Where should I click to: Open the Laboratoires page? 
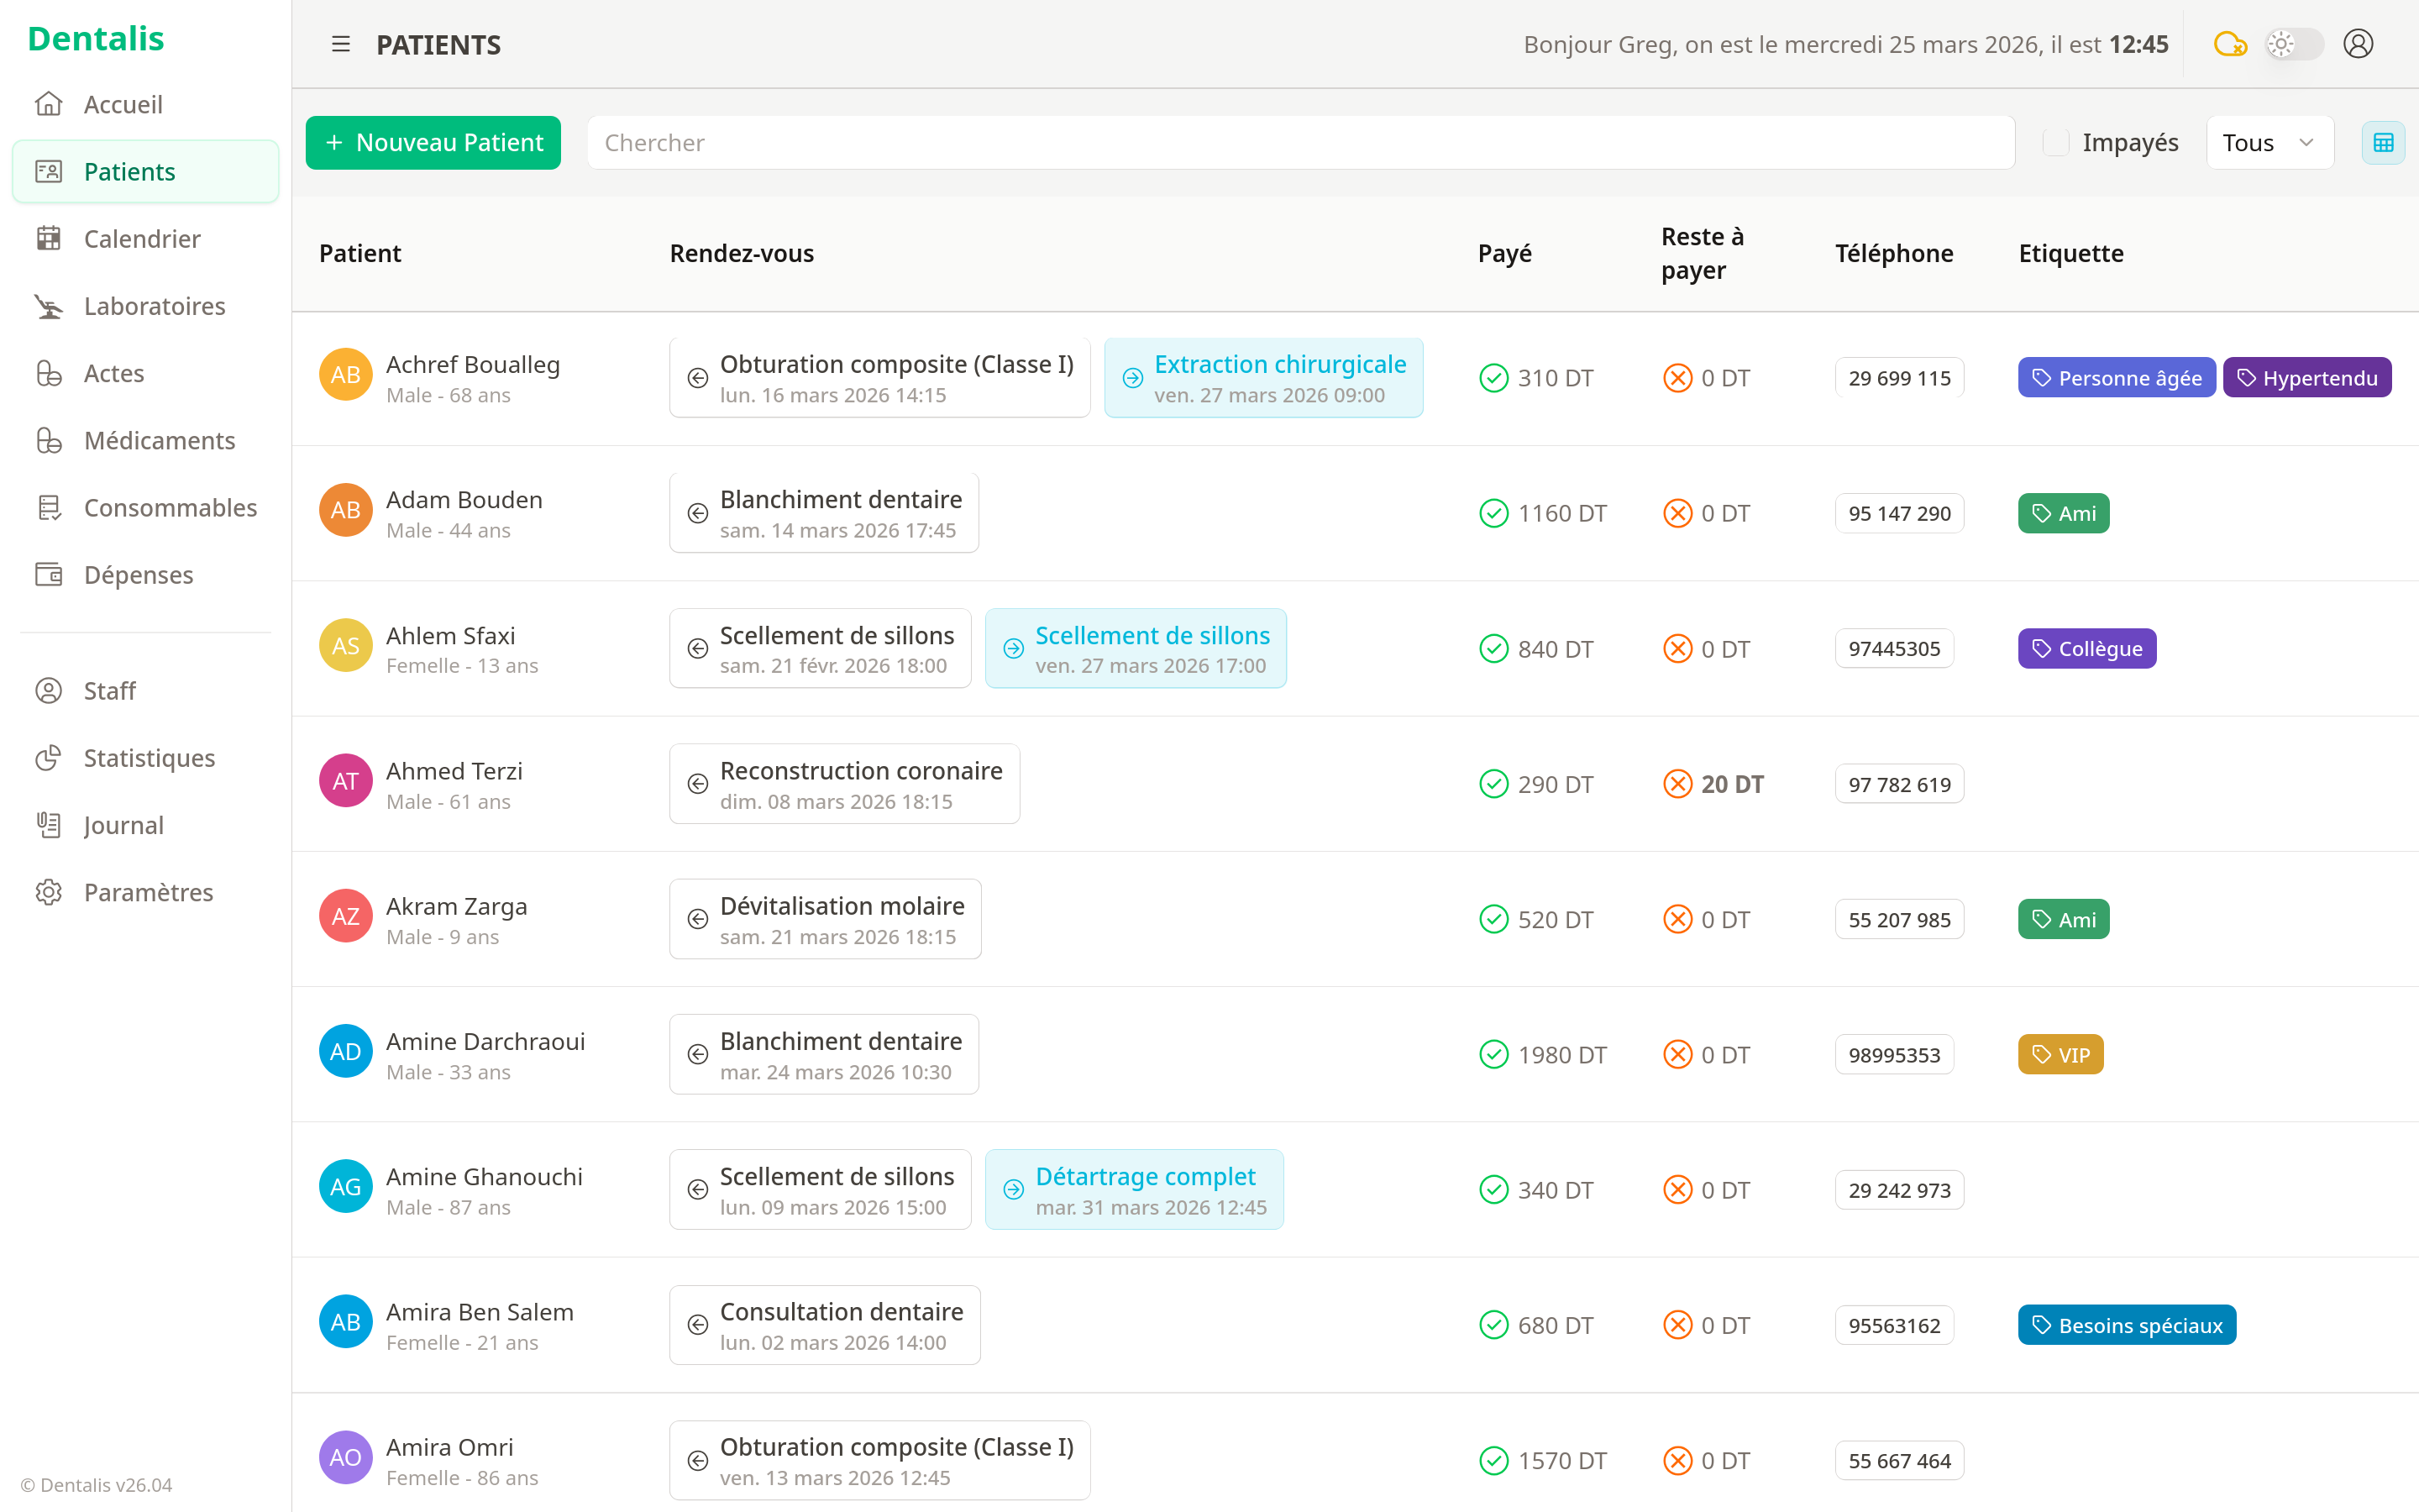[154, 306]
